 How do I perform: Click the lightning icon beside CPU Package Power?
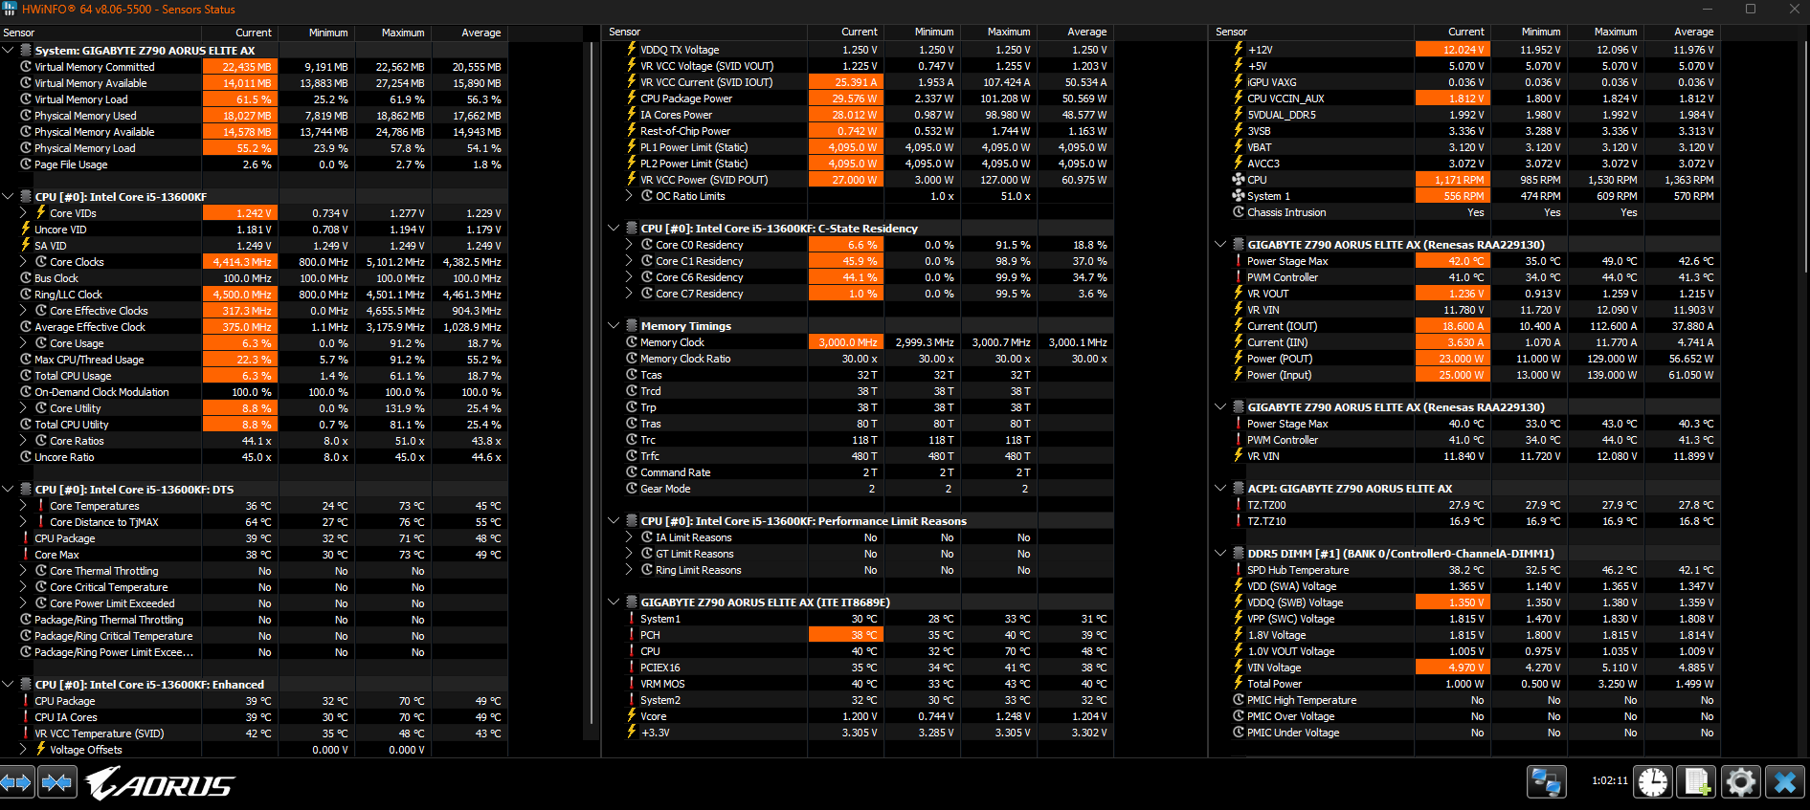(x=632, y=99)
